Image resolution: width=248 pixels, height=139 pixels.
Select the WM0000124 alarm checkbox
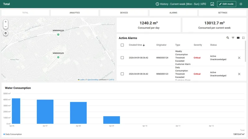[122, 58]
